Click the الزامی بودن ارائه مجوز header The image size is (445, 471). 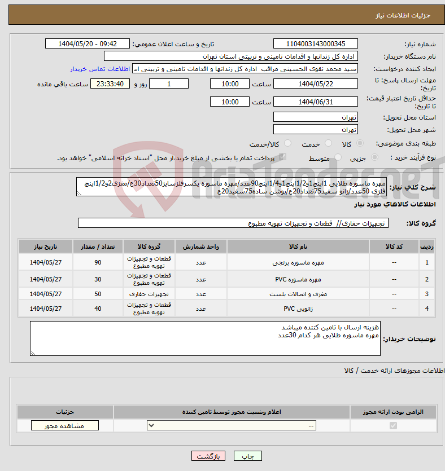tap(393, 412)
